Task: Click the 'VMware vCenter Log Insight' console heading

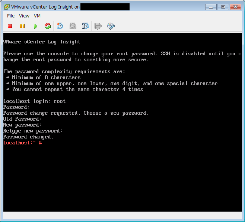Action: (x=42, y=42)
